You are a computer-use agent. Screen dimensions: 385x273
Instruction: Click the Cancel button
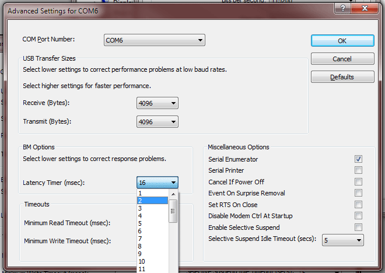click(x=342, y=59)
